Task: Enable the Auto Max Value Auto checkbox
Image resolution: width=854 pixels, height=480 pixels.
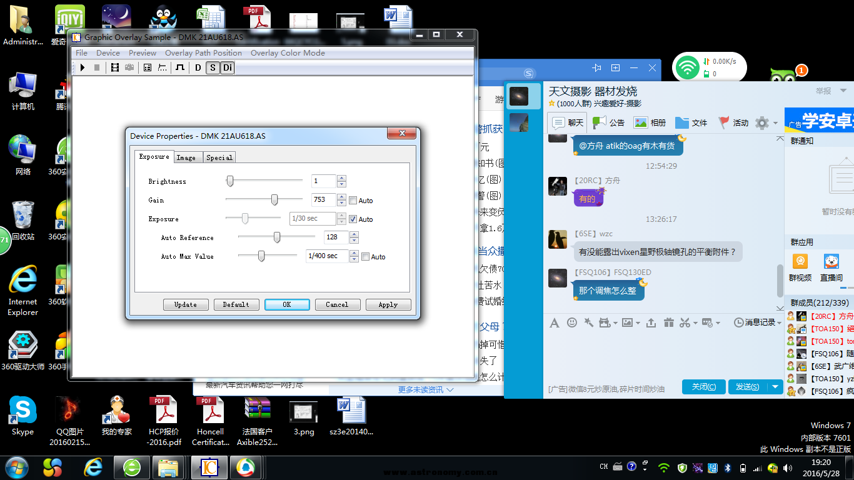Action: click(x=366, y=257)
